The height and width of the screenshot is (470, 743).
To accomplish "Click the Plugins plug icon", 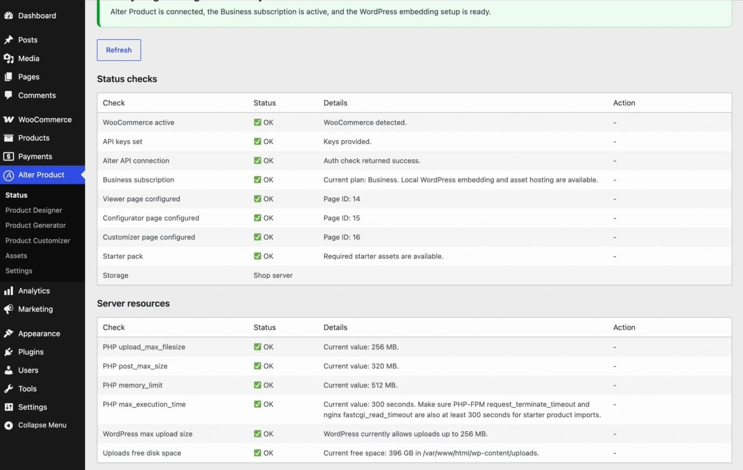I will coord(9,352).
